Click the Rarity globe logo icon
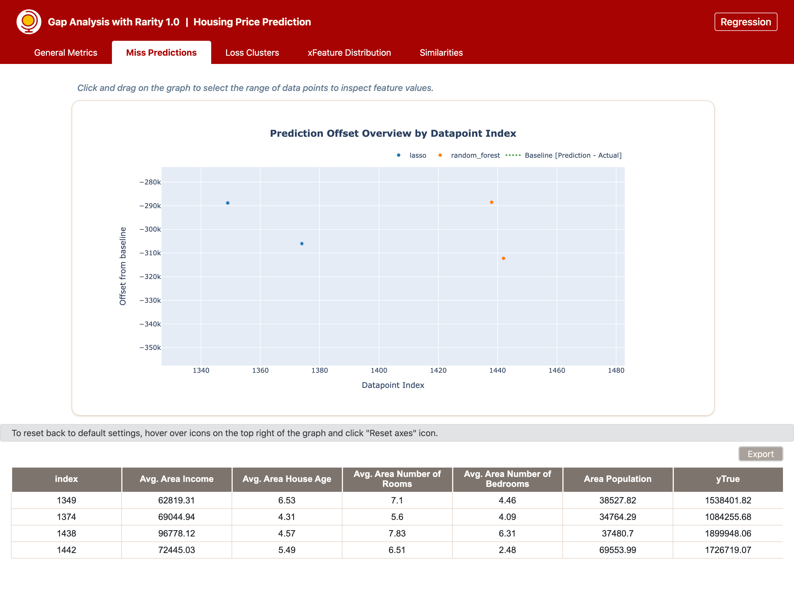The image size is (794, 601). pos(29,22)
